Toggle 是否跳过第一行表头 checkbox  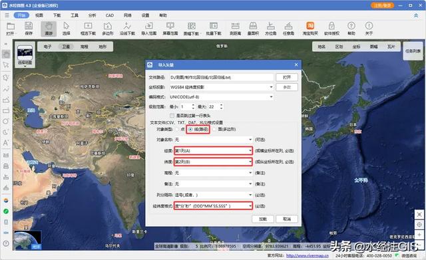[172, 116]
